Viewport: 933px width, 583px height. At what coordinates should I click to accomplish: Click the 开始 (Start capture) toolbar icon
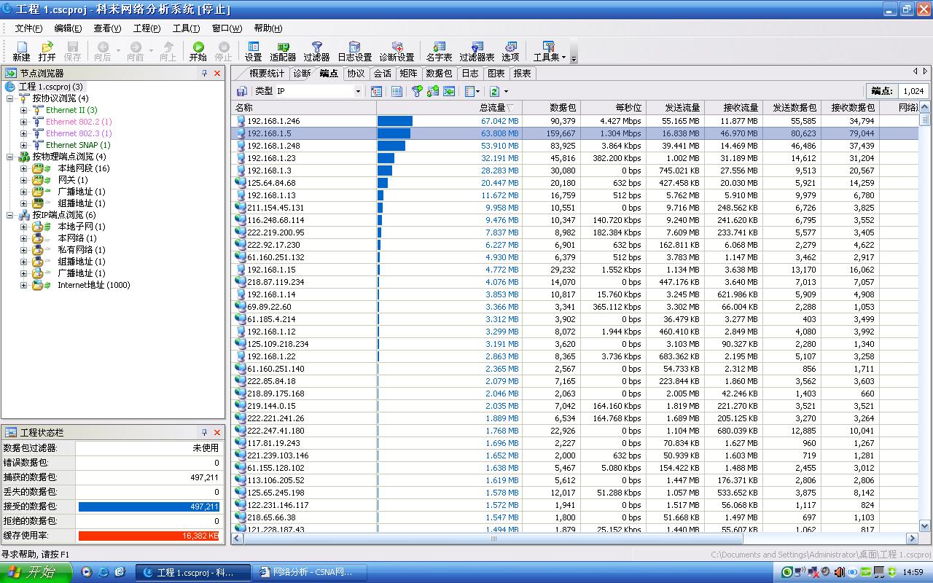pos(198,50)
